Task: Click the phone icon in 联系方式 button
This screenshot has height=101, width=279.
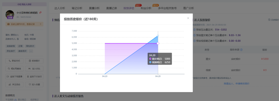Action: (x=10, y=61)
